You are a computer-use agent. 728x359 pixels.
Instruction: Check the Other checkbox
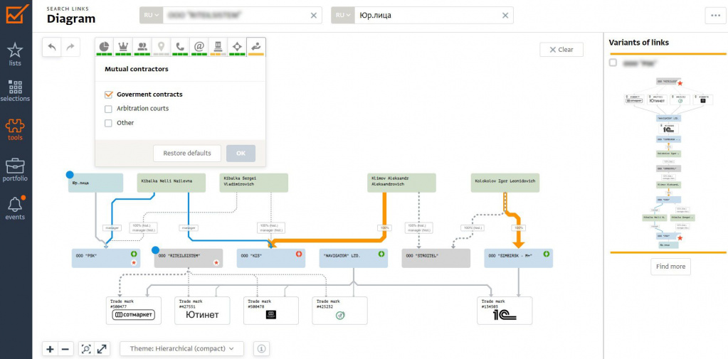(x=109, y=124)
